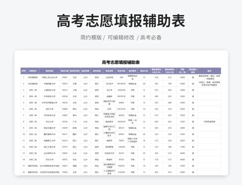Image resolution: width=242 pixels, height=185 pixels.
Task: Click the major name '临床医学'
Action: (x=109, y=122)
